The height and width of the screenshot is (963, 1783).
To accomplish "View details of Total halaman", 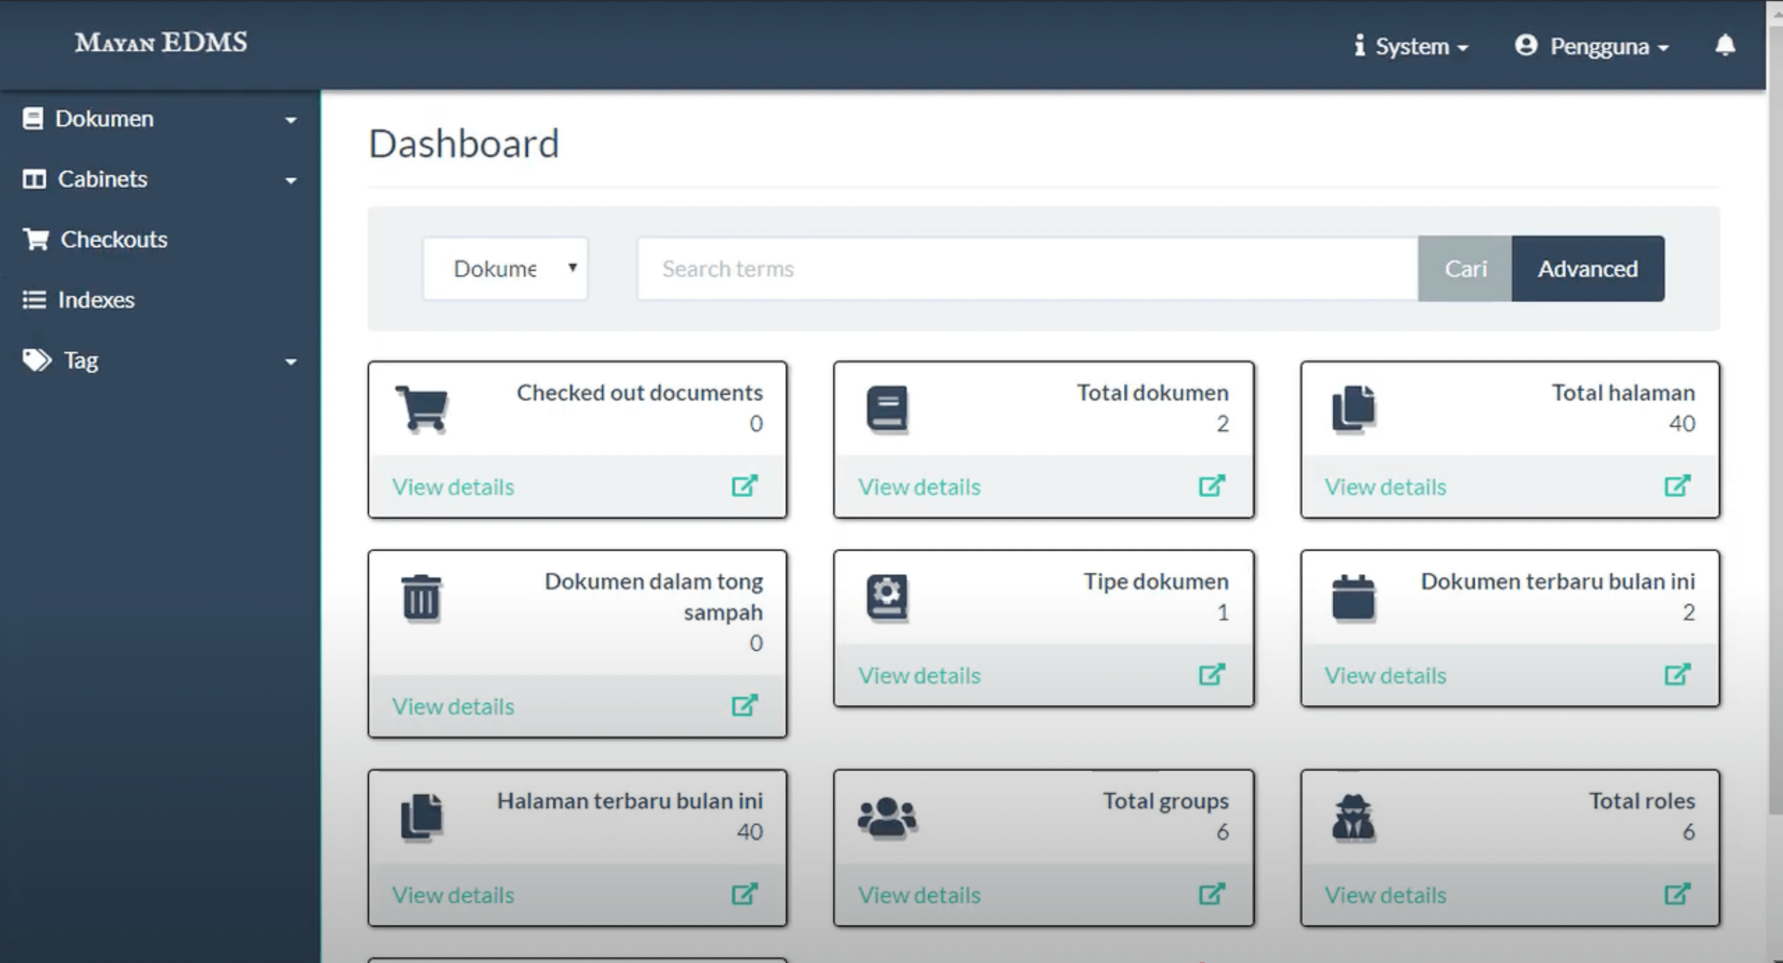I will coord(1386,486).
